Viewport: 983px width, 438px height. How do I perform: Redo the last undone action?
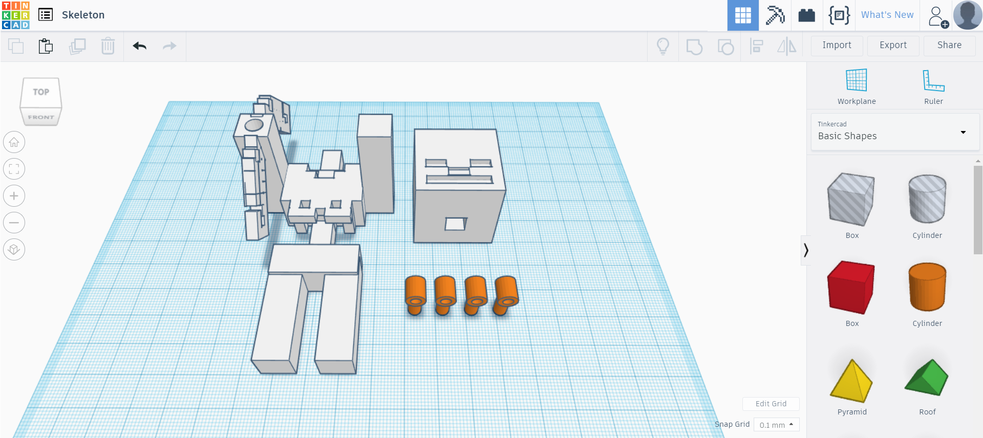point(169,46)
